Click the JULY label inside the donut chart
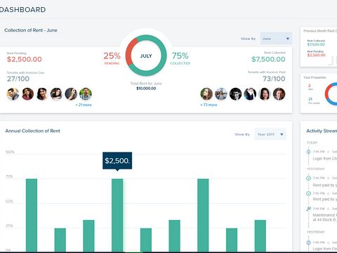This screenshot has height=253, width=337. (146, 56)
